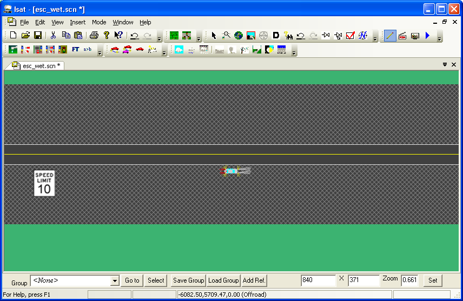Viewport: 463px width, 301px height.
Task: Save the scenario with the floppy disk icon
Action: pos(38,36)
